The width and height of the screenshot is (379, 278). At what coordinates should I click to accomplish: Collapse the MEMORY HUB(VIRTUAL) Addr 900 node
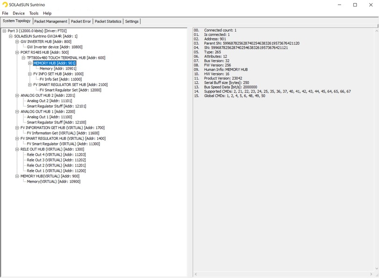pyautogui.click(x=17, y=176)
